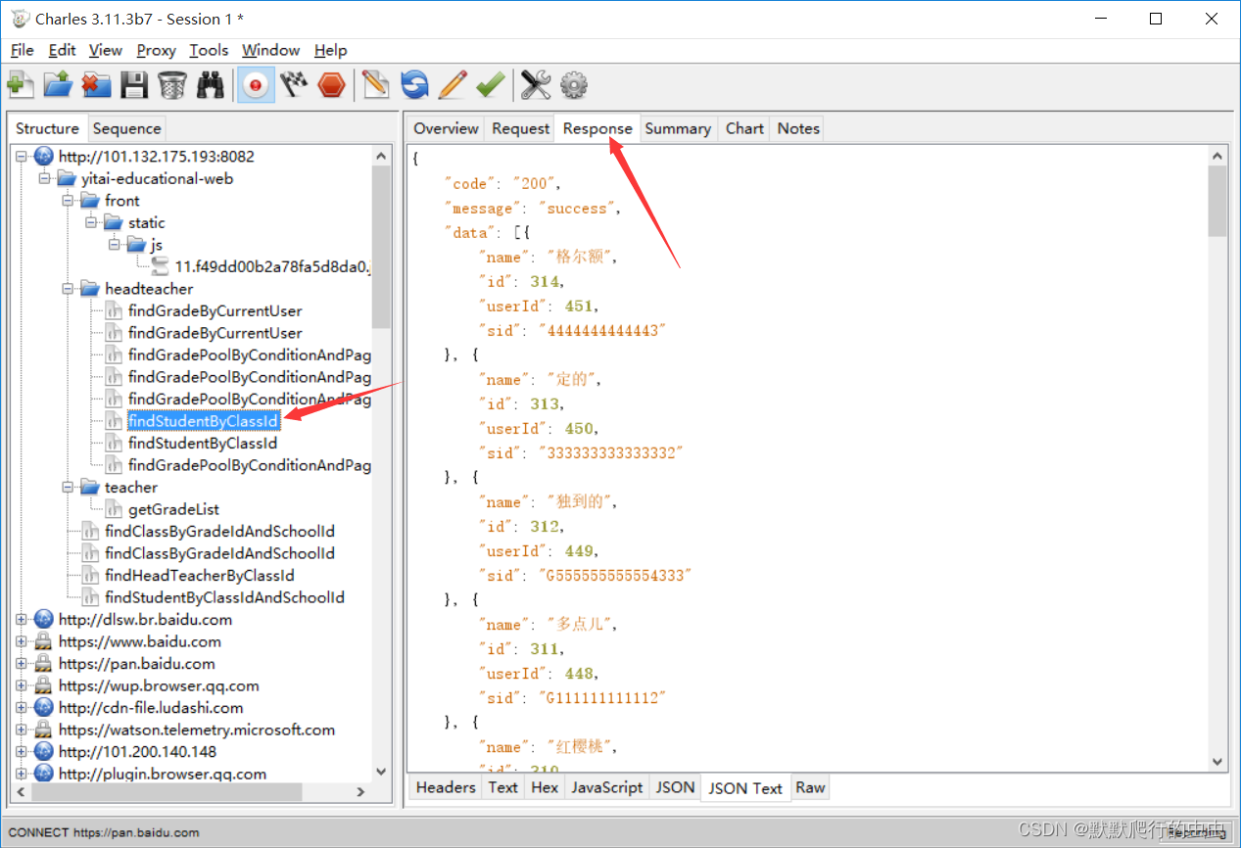The width and height of the screenshot is (1241, 848).
Task: Select the JSON Text bottom tab
Action: 745,788
